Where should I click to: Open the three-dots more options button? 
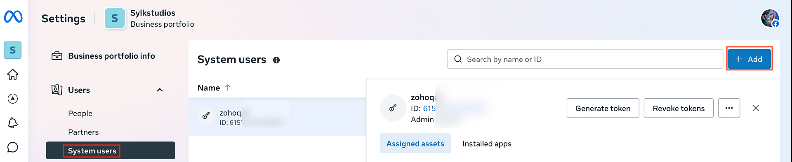pos(729,108)
